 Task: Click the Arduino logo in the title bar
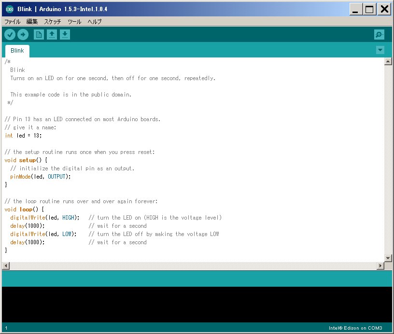click(10, 9)
